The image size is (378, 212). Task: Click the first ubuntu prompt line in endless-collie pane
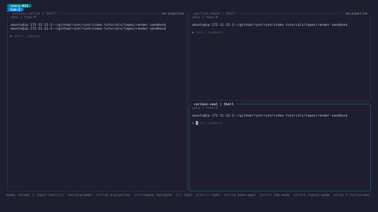(88, 25)
